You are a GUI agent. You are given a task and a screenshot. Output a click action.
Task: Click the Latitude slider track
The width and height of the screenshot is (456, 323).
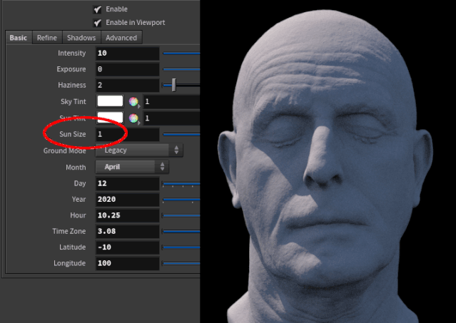[x=181, y=247]
